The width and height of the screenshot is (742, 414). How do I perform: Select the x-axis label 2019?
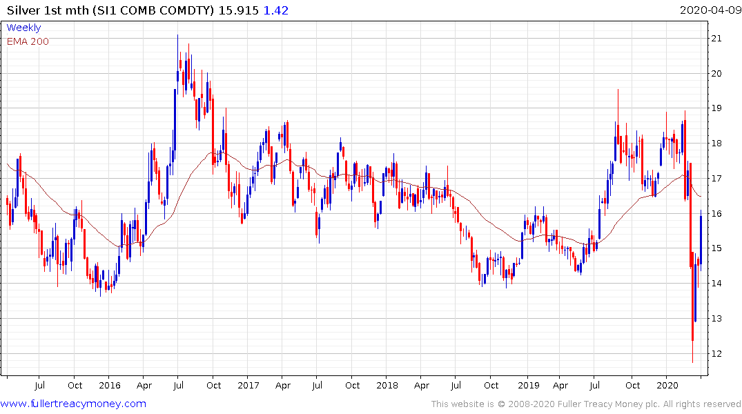529,385
